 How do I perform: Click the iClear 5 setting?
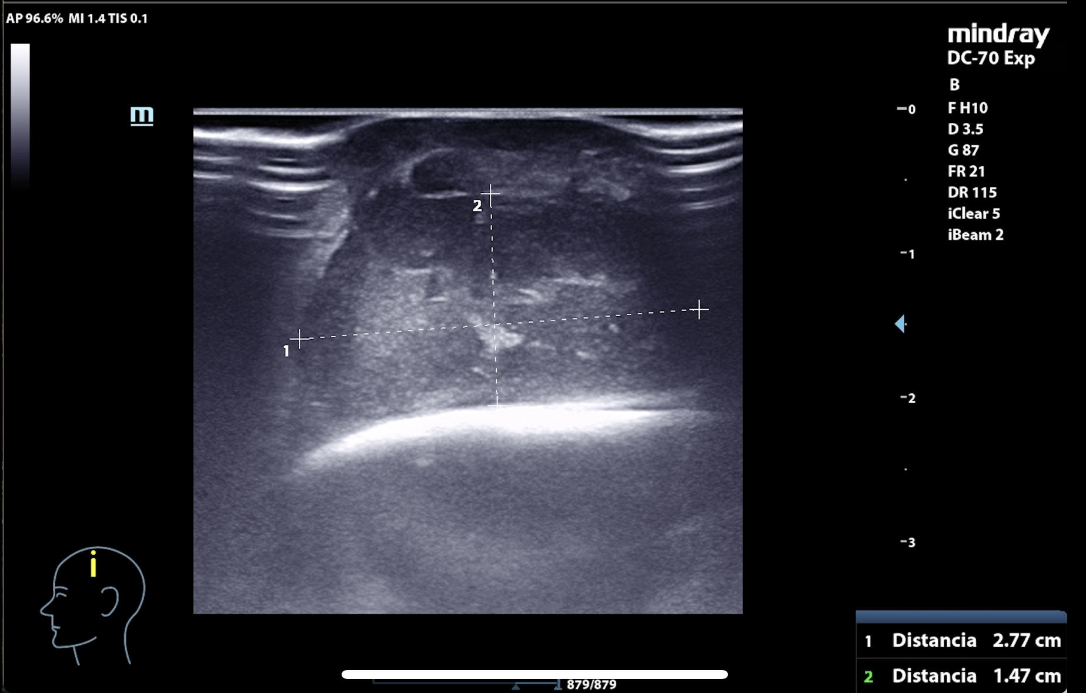(x=974, y=214)
